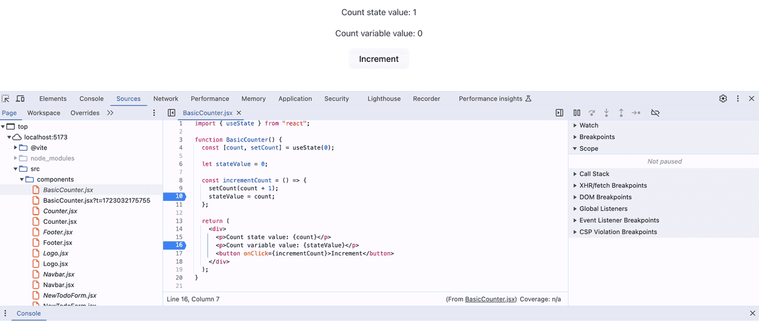Close the Console drawer

(x=752, y=313)
